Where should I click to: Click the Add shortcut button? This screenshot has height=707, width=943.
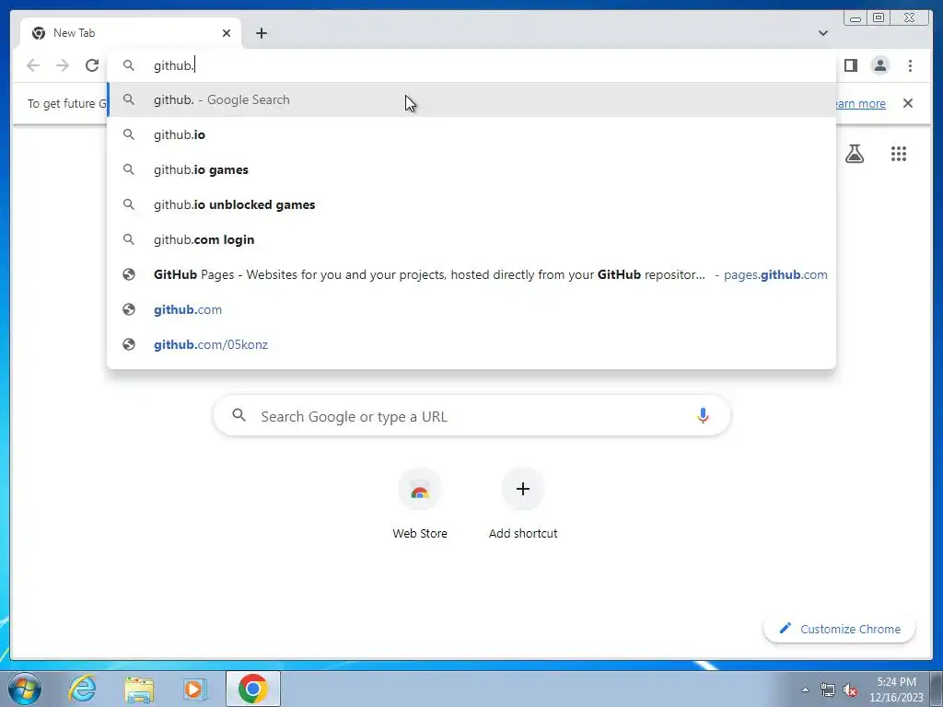coord(523,504)
